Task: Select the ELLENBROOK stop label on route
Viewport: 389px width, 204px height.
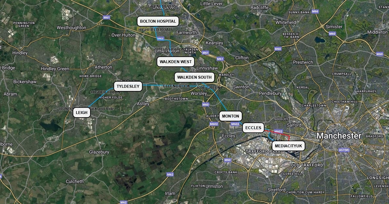Action: tap(177, 86)
